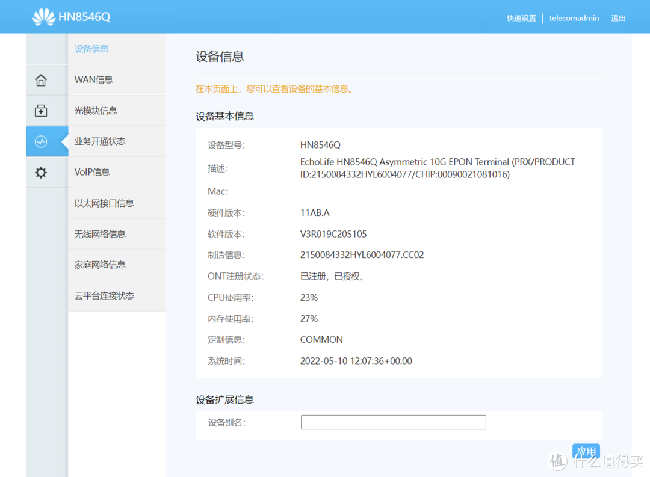
Task: Select 家庭网络信息 item
Action: [99, 264]
